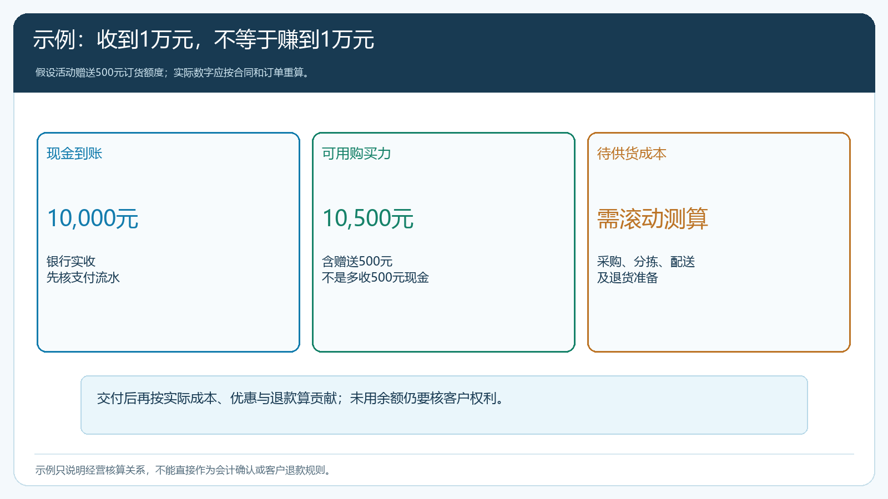Click the slide title 示例：收到1万元，不等于赚到1万元
This screenshot has height=499, width=888.
pyautogui.click(x=204, y=40)
